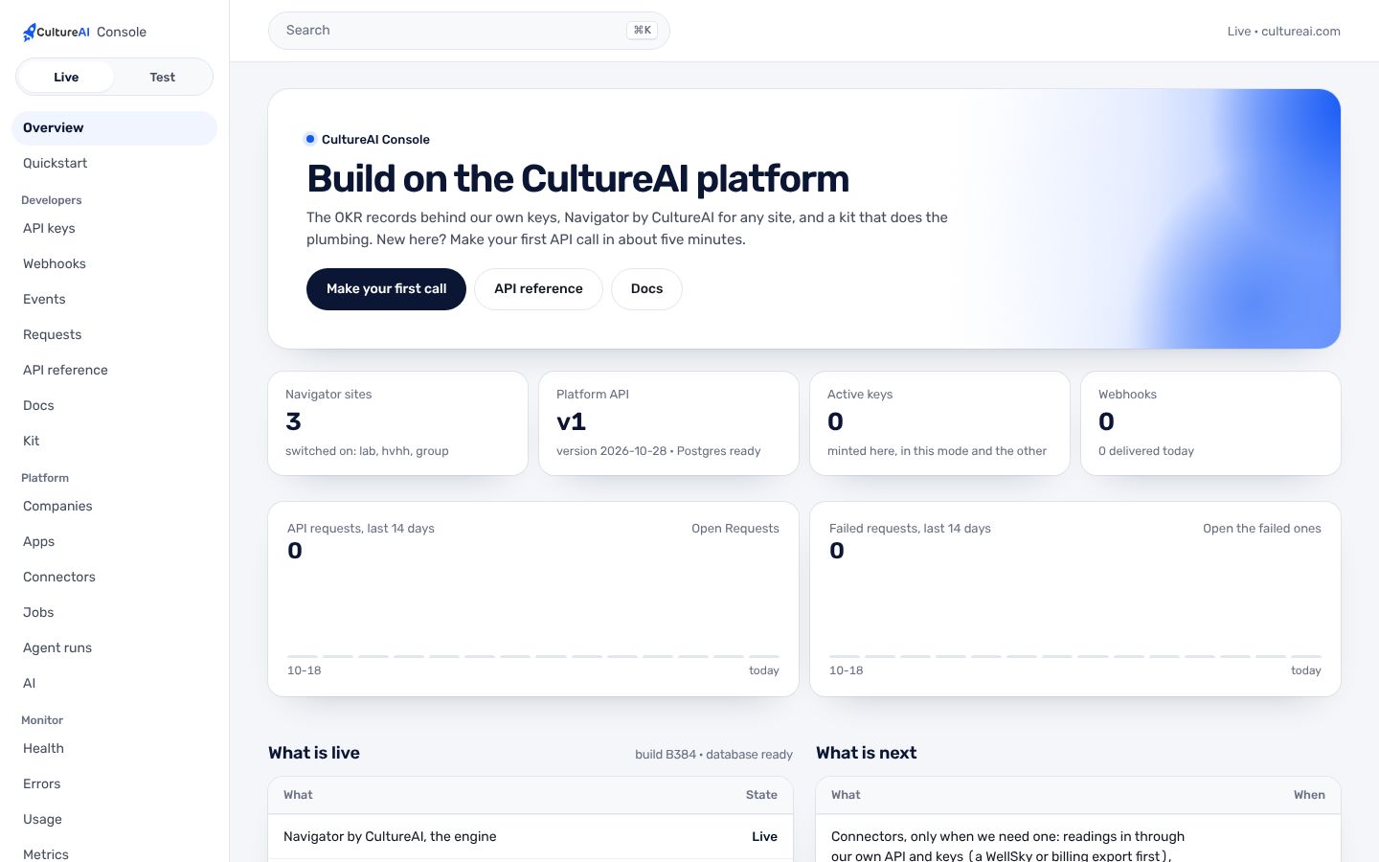1379x862 pixels.
Task: Open API reference in the sidebar
Action: 114,371
